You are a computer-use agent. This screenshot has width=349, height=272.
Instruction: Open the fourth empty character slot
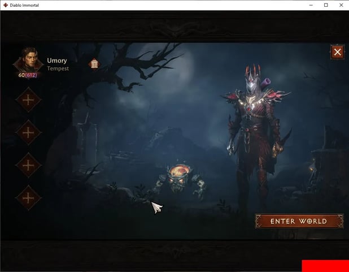click(28, 197)
